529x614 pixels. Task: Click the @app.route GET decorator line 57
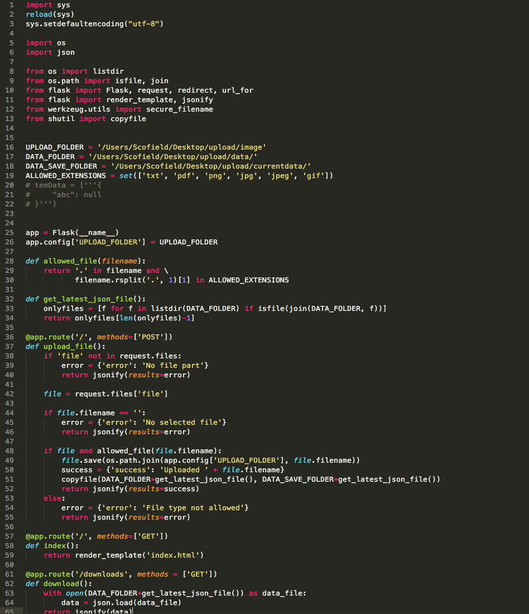[x=97, y=536]
